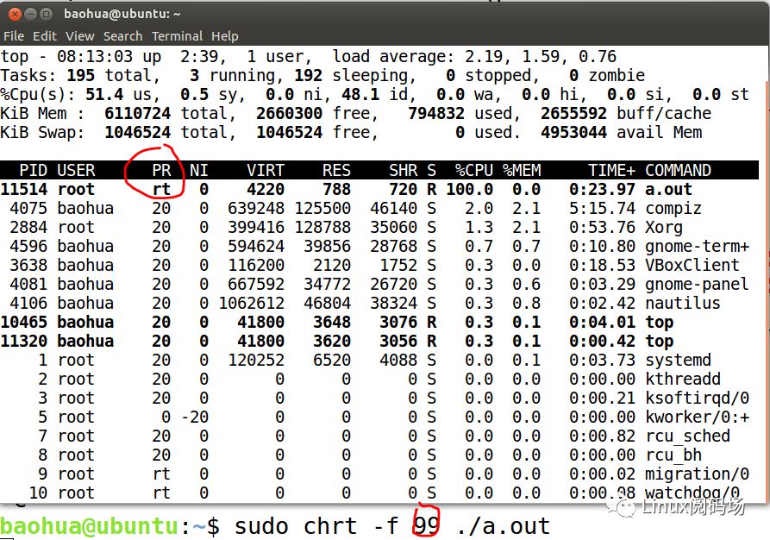Click ./a.out in the chrt command

click(x=504, y=526)
